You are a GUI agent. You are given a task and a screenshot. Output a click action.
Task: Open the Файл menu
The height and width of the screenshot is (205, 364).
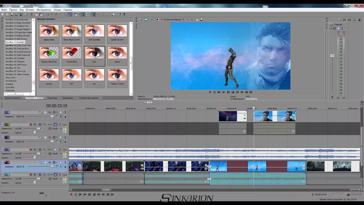click(4, 10)
